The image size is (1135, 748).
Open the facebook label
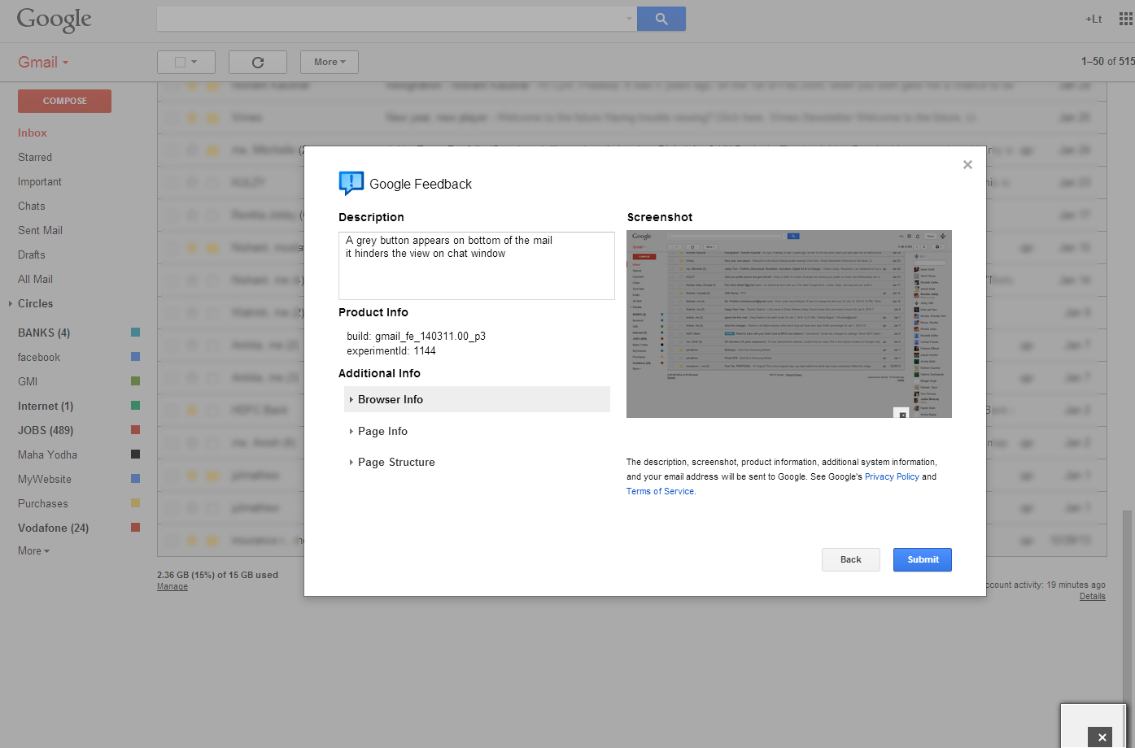tap(39, 357)
